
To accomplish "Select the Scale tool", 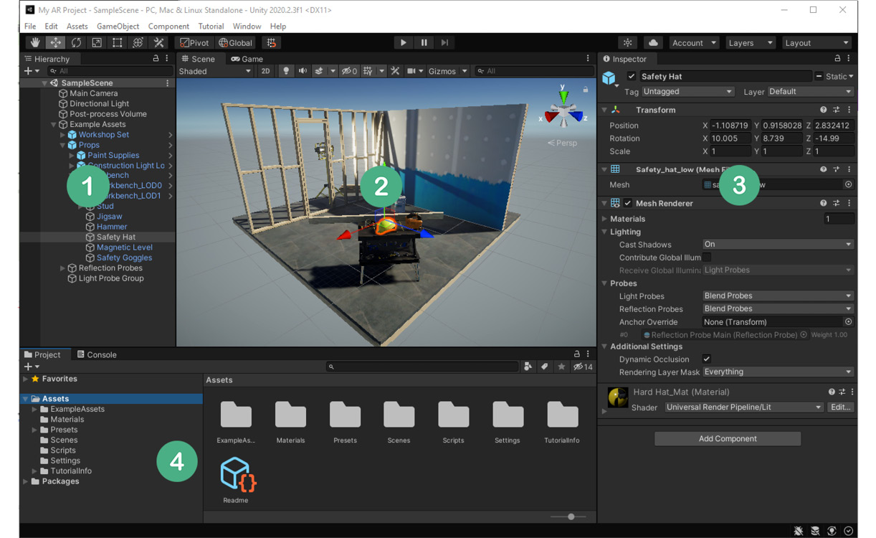I will (x=96, y=42).
